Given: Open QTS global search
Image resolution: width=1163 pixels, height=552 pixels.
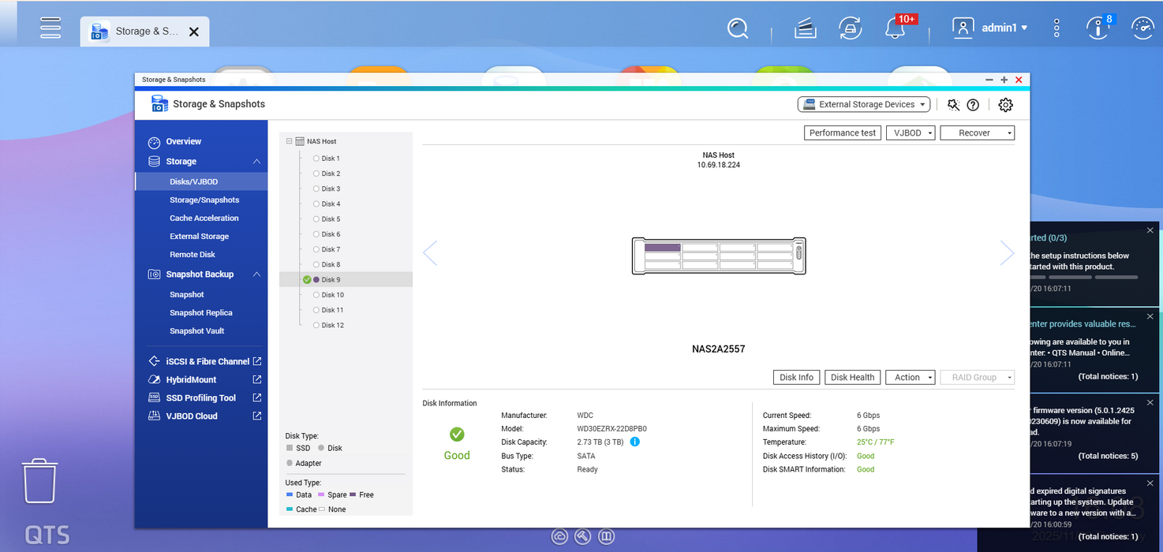Looking at the screenshot, I should (x=737, y=28).
